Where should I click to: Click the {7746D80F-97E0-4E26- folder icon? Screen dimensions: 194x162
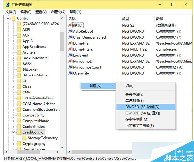point(19,24)
